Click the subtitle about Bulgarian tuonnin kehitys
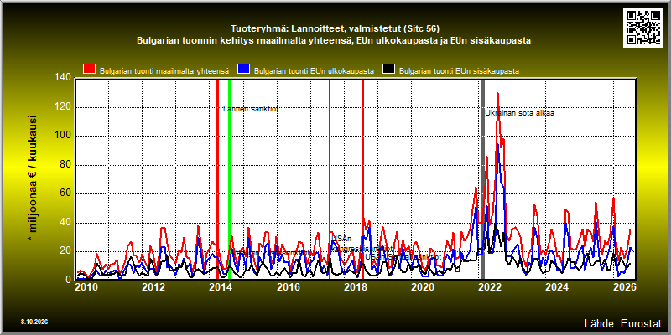Viewport: 671px width, 335px height. [x=334, y=41]
